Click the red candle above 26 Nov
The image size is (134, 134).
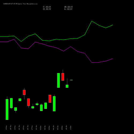coord(28,102)
